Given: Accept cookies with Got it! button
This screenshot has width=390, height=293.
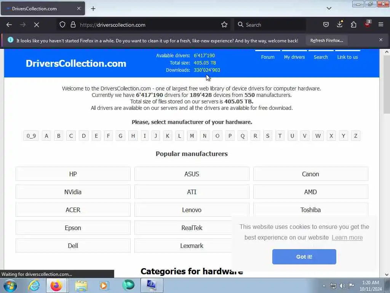Looking at the screenshot, I should tap(304, 257).
